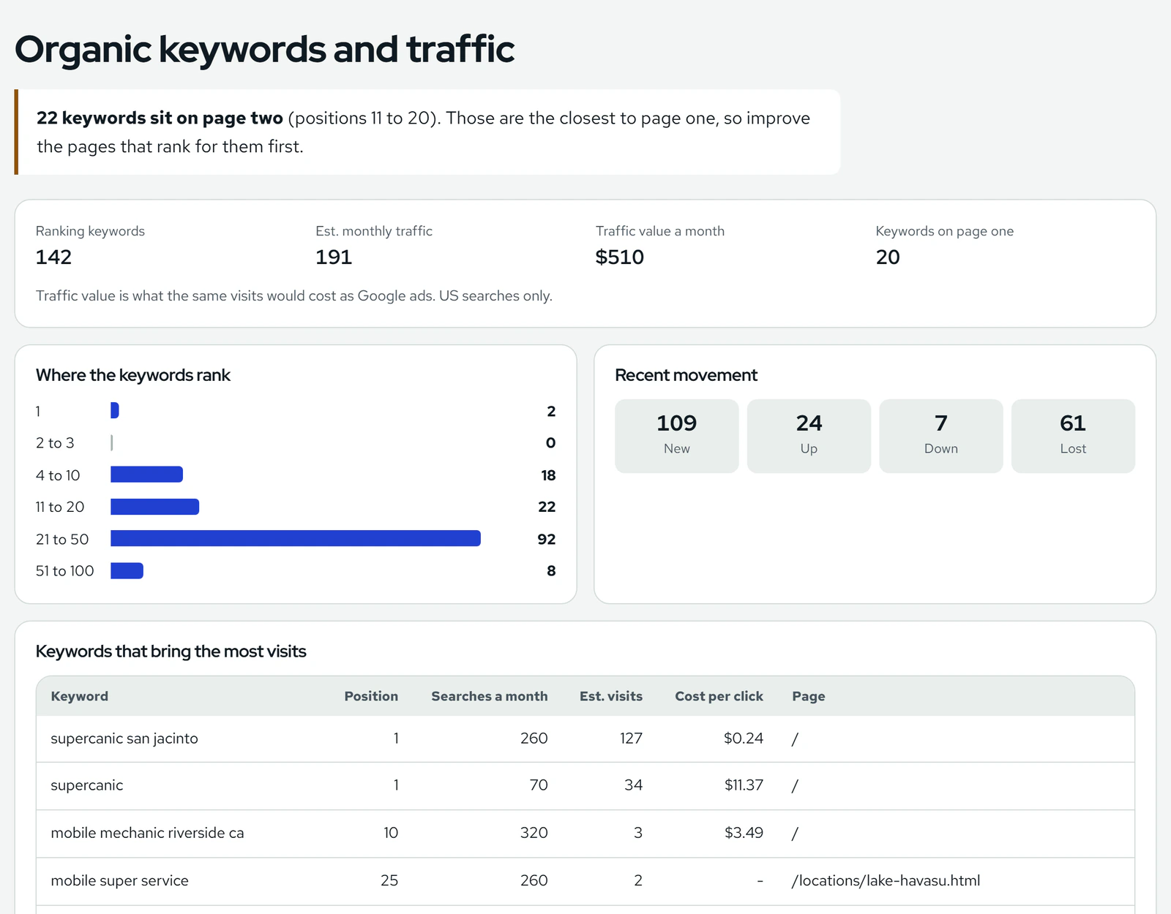
Task: Click the 'Est. visits' column header
Action: [x=611, y=696]
